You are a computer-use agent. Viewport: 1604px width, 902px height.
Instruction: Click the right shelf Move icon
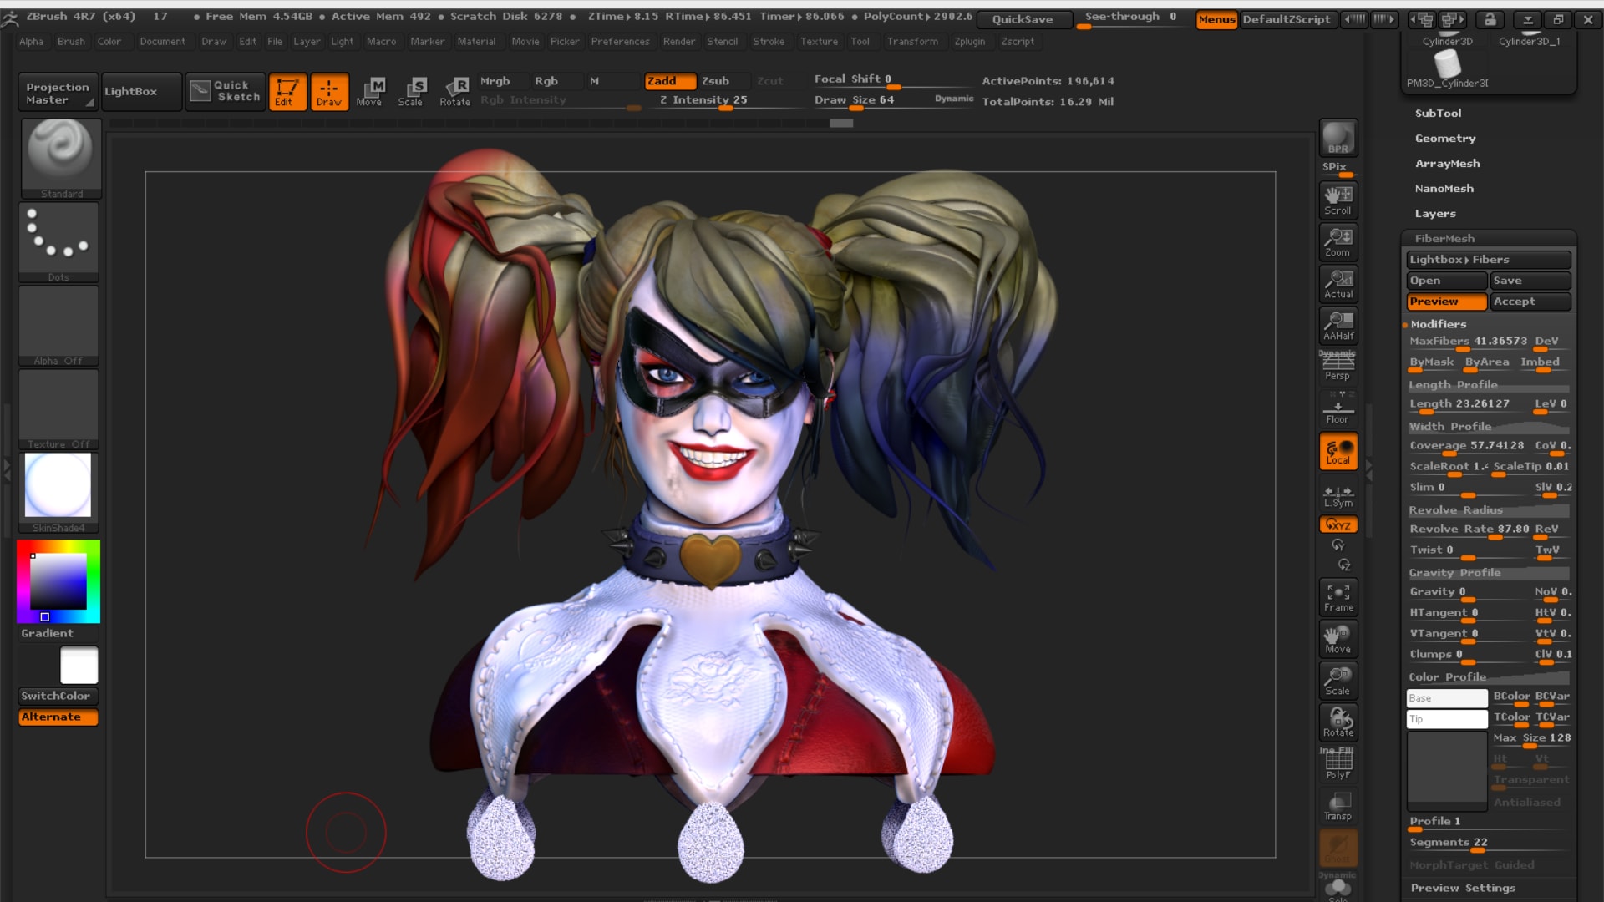point(1338,639)
